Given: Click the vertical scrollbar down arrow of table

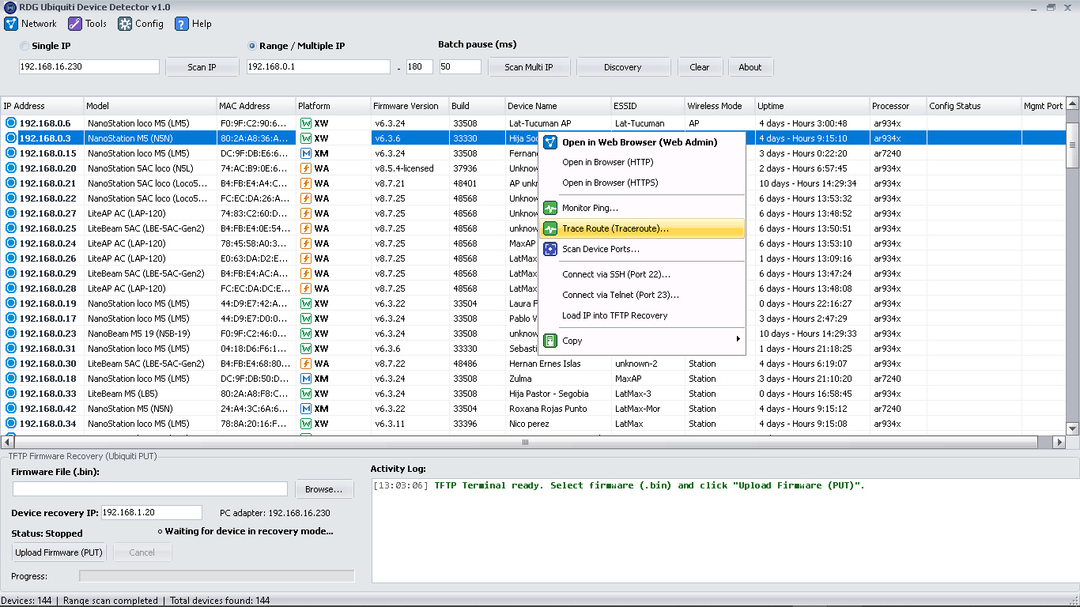Looking at the screenshot, I should (x=1073, y=429).
